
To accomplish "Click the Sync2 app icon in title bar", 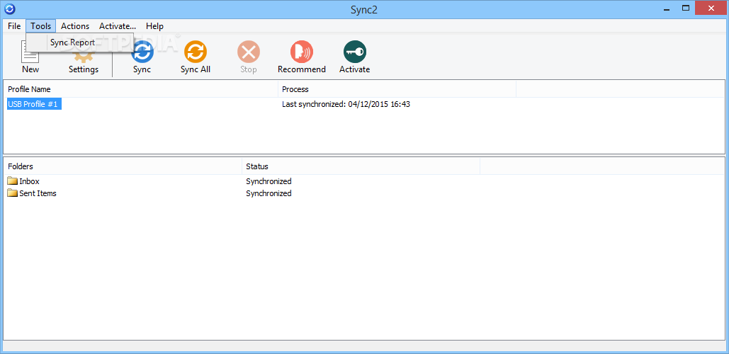I will pyautogui.click(x=9, y=9).
